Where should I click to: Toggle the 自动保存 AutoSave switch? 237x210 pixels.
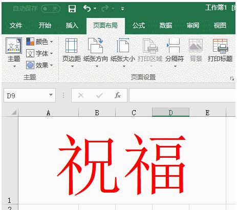[51, 9]
